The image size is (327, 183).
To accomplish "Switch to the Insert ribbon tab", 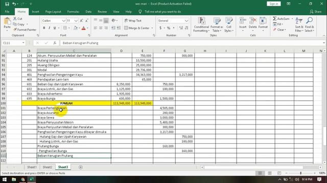I will pyautogui.click(x=35, y=12).
